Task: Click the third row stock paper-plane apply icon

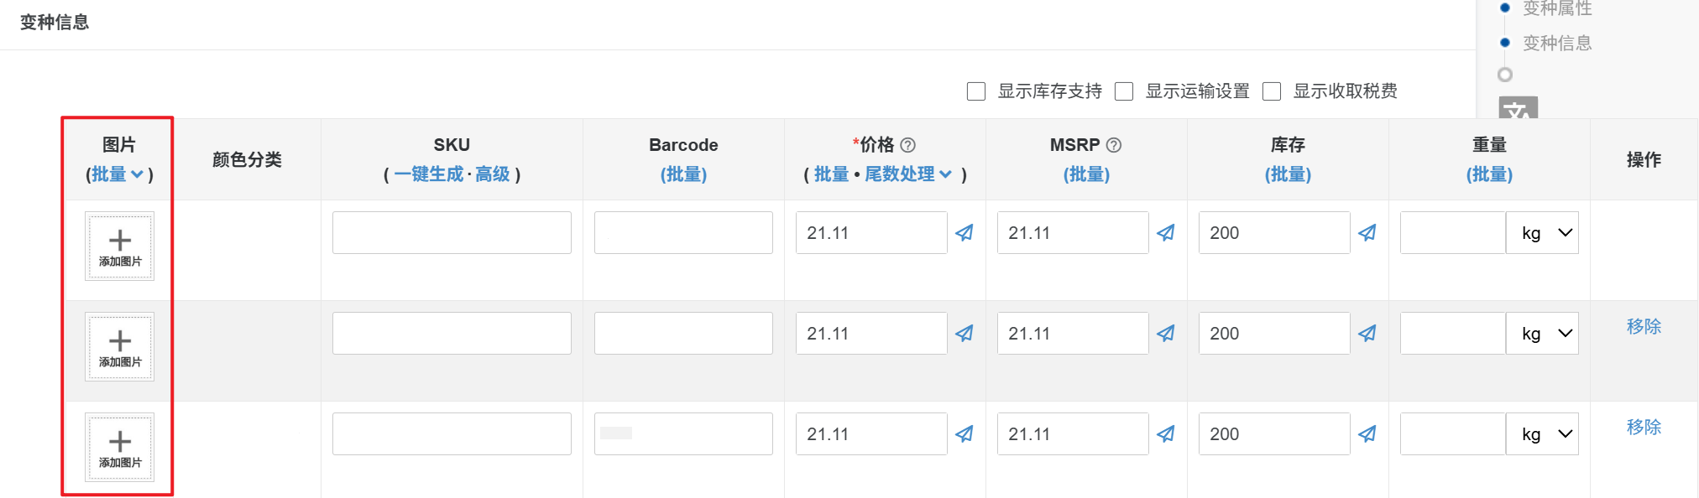Action: tap(1367, 434)
